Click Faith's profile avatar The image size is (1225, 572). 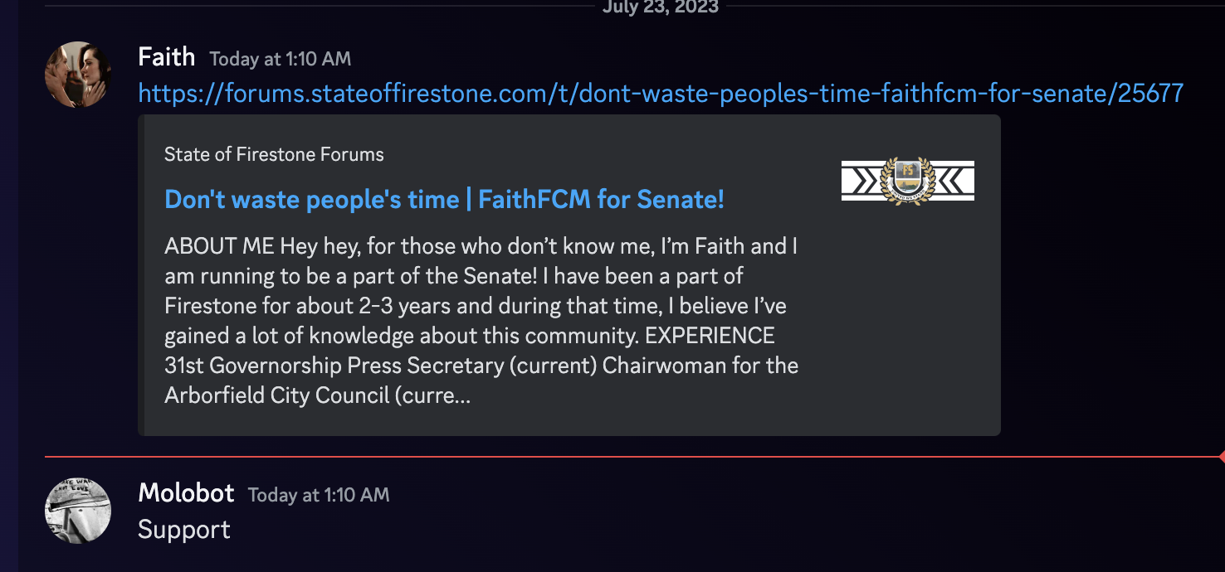[77, 75]
